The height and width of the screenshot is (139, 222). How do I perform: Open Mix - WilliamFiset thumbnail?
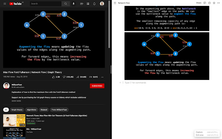click(x=14, y=133)
